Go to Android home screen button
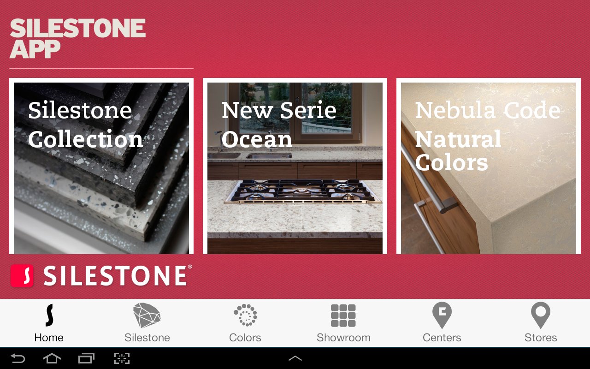The height and width of the screenshot is (369, 590). pos(52,358)
